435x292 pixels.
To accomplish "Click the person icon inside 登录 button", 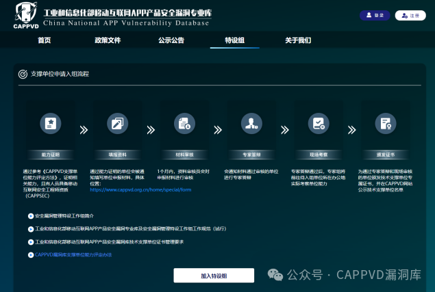I will [x=369, y=15].
